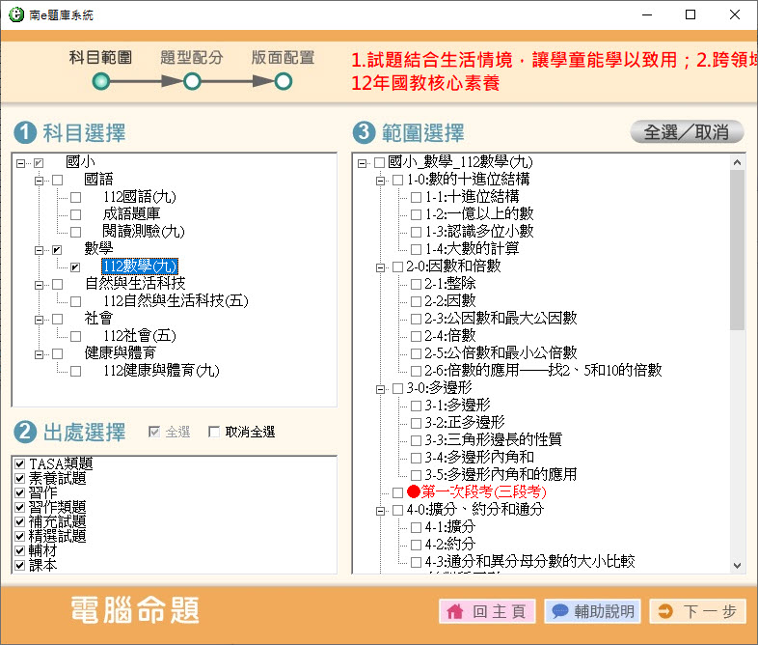Click the range list vertical scrollbar thumb
The width and height of the screenshot is (758, 645).
click(x=738, y=251)
